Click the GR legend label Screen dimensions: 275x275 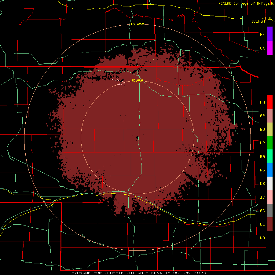[x=262, y=116]
